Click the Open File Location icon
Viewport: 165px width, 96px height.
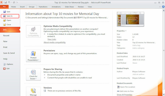click(x=118, y=87)
